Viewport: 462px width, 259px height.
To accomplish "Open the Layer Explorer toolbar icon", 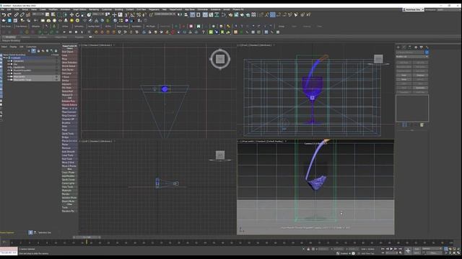I will click(199, 14).
